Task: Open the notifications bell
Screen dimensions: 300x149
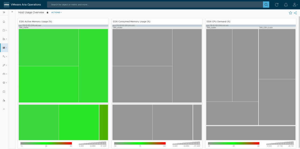Action: (x=286, y=5)
